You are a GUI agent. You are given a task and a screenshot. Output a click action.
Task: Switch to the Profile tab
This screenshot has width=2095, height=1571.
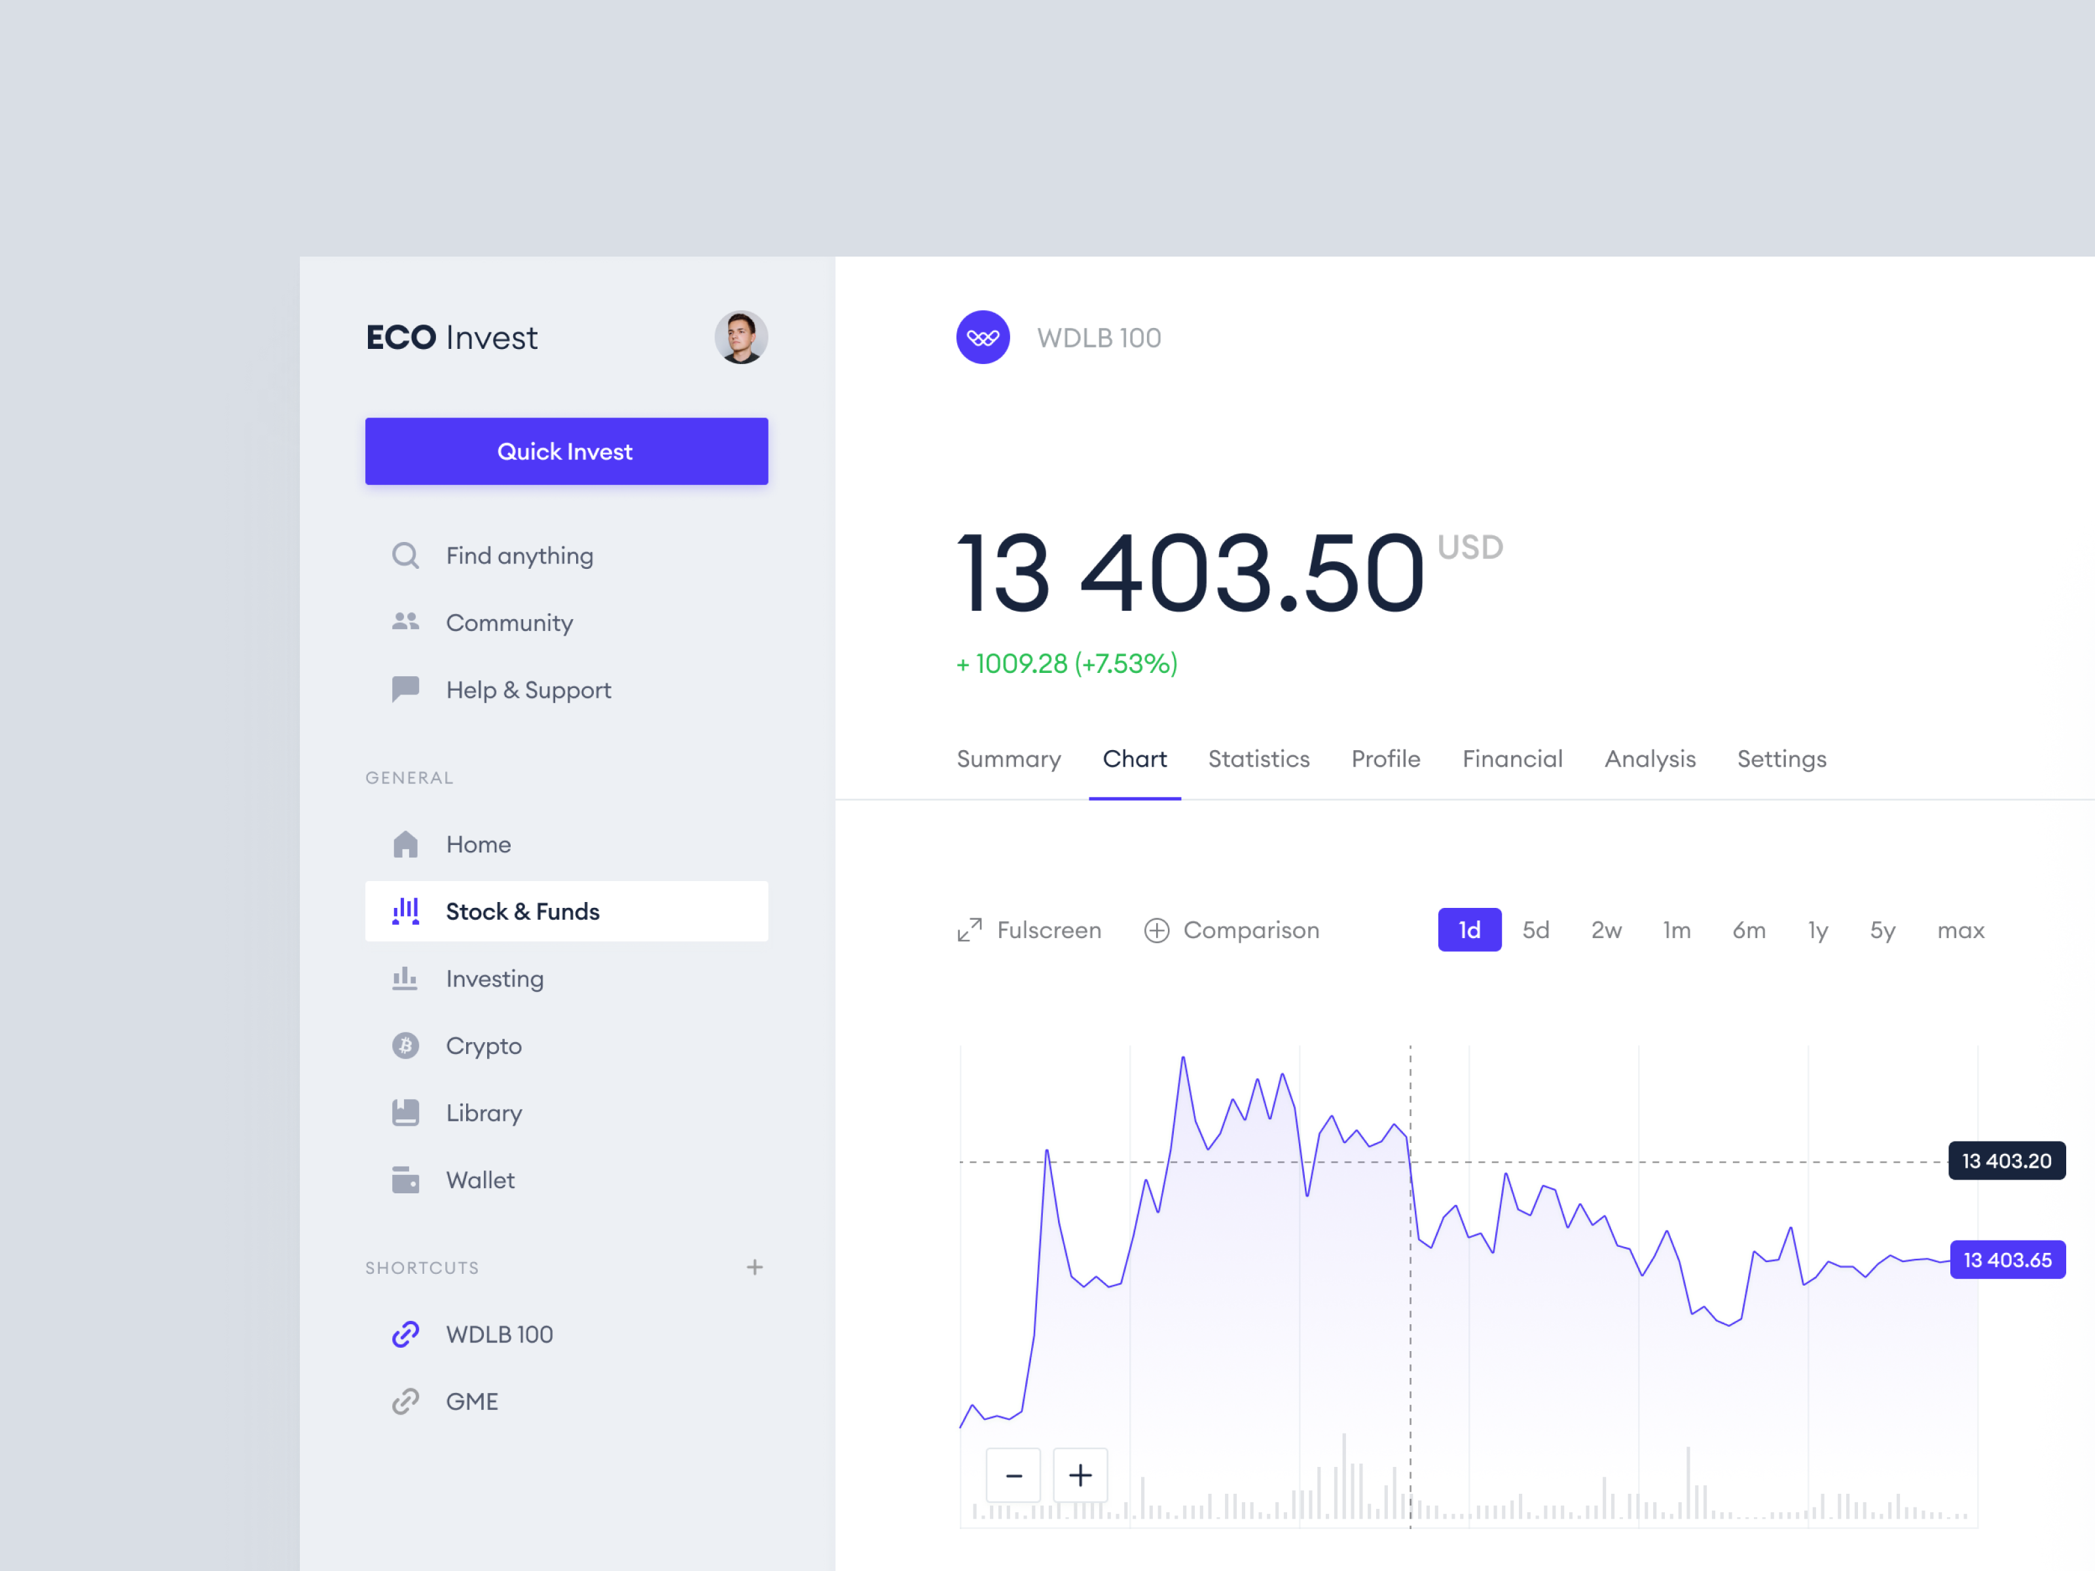[1385, 759]
